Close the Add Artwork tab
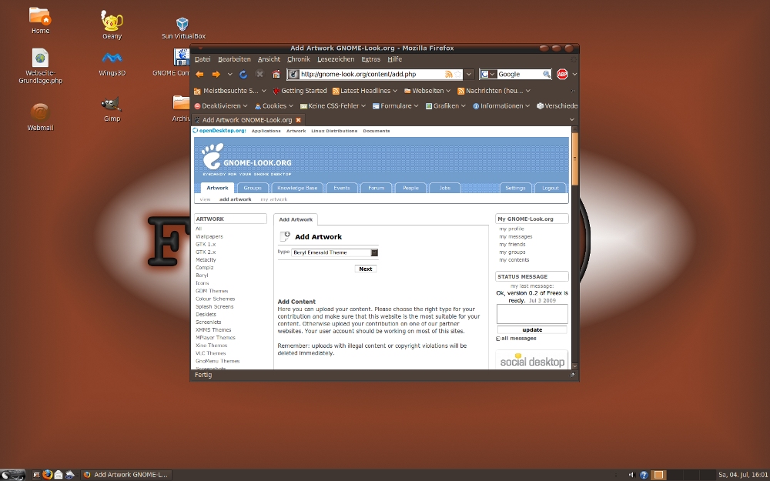Screen dimensions: 770x481 point(297,120)
